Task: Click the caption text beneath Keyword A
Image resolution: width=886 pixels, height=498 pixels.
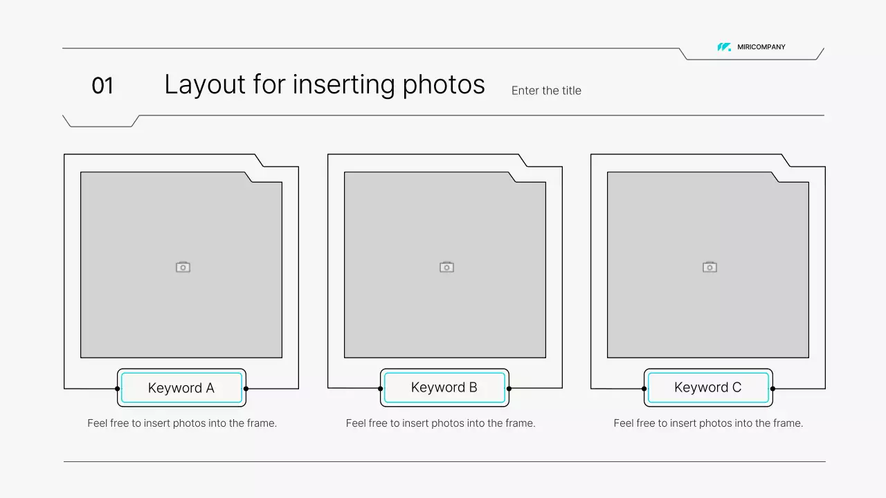Action: 182,423
